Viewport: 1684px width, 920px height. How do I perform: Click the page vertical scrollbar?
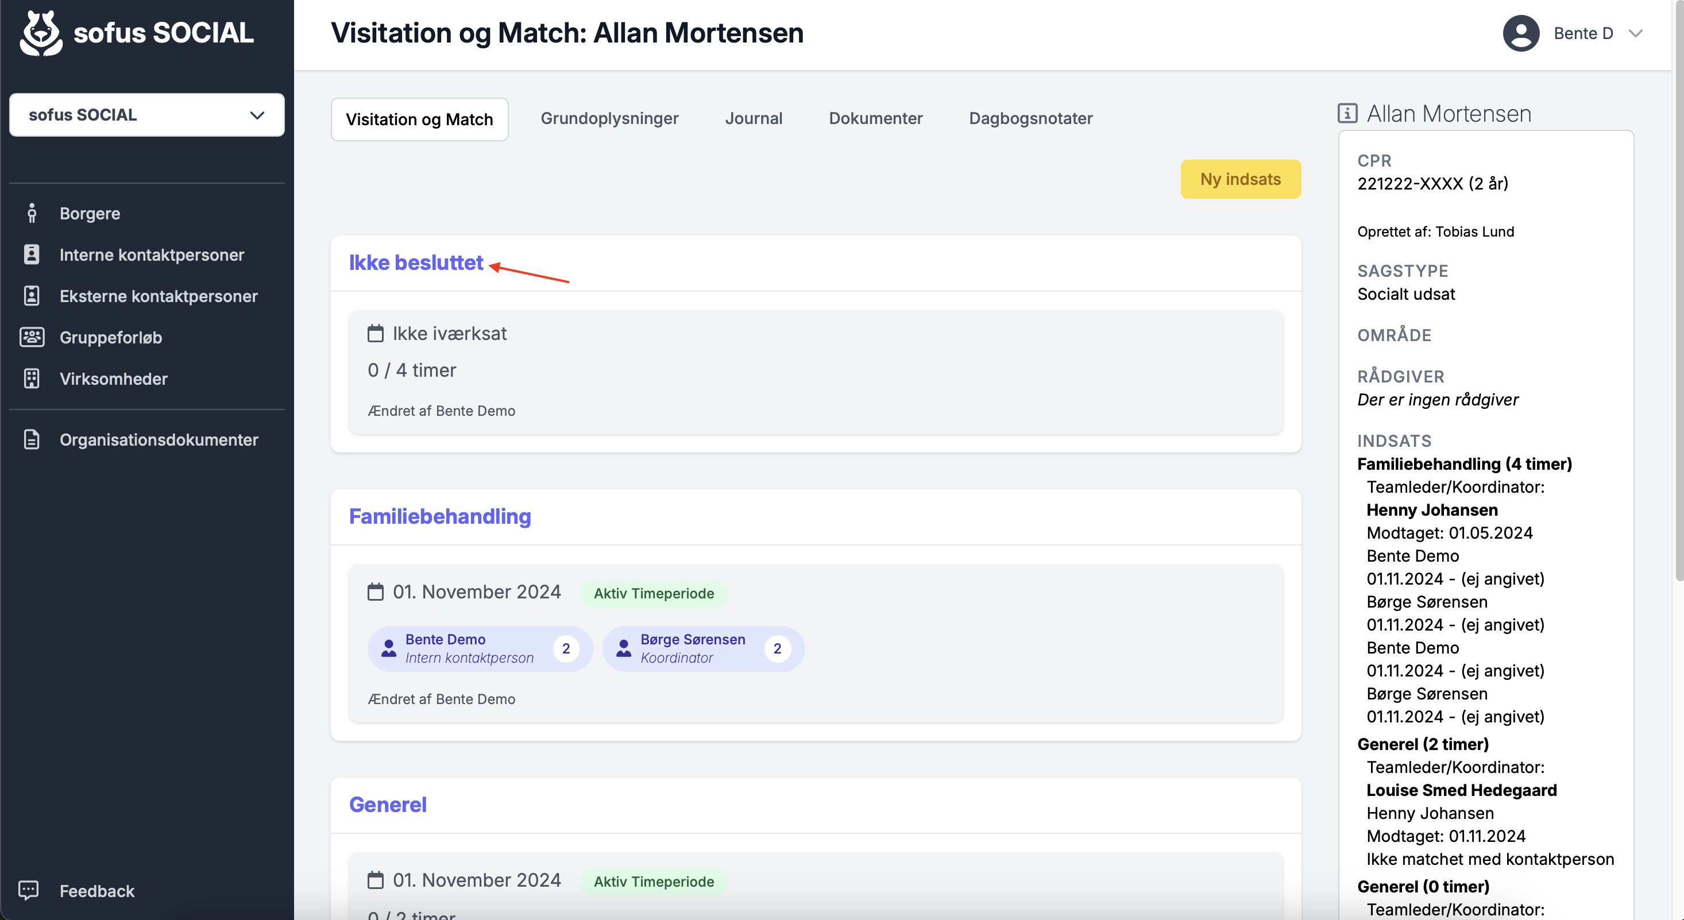point(1678,291)
